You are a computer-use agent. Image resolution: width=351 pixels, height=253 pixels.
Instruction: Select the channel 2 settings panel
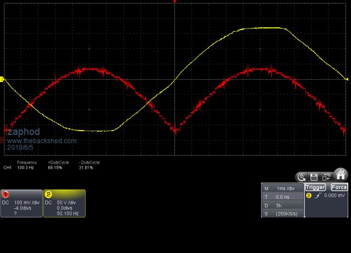[x=64, y=203]
